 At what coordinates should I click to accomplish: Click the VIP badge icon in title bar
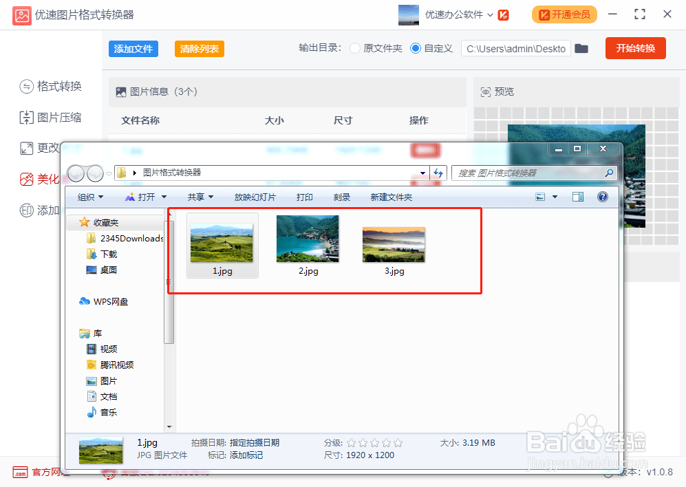click(504, 15)
